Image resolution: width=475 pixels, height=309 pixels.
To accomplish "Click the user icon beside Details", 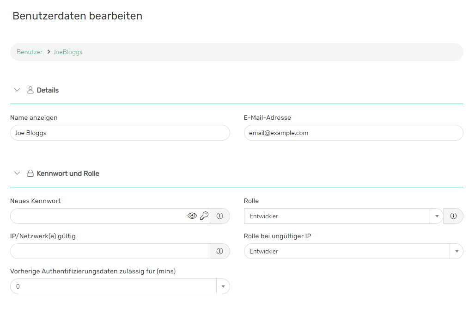I will click(x=30, y=90).
